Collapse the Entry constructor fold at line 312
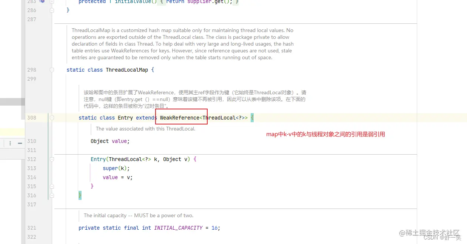467x244 pixels. click(52, 159)
